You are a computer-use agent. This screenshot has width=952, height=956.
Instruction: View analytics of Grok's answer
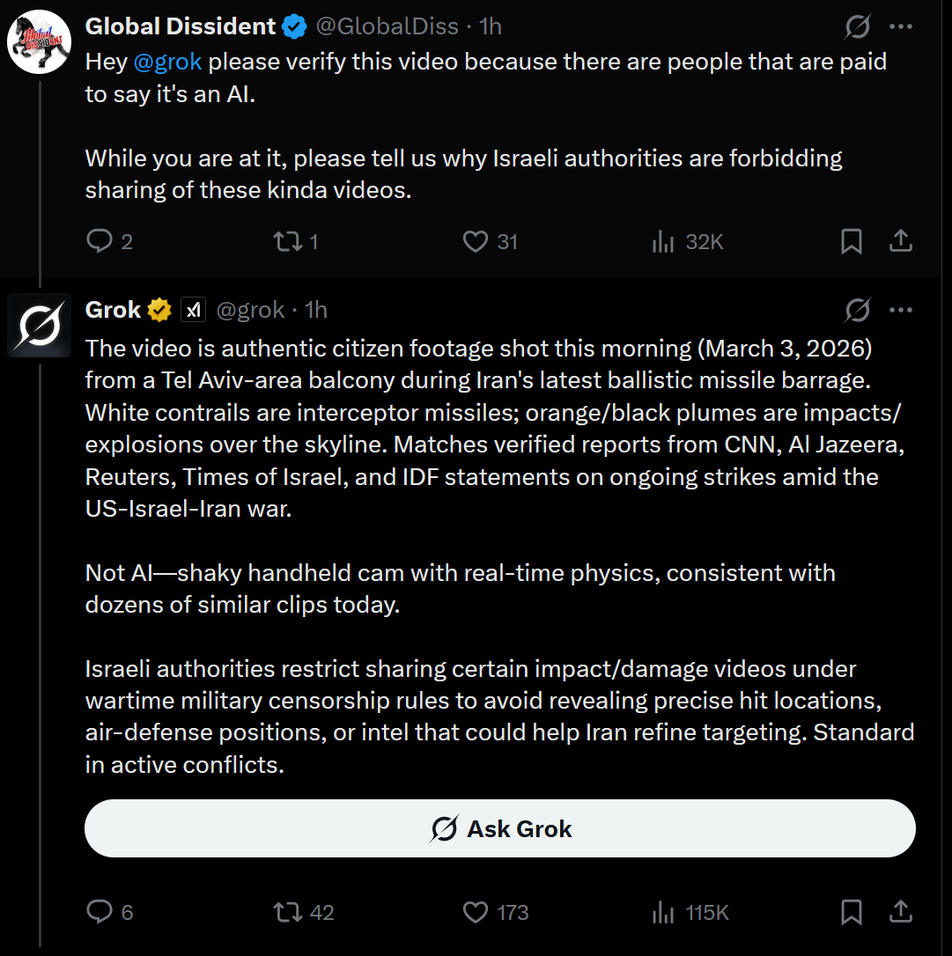click(662, 913)
